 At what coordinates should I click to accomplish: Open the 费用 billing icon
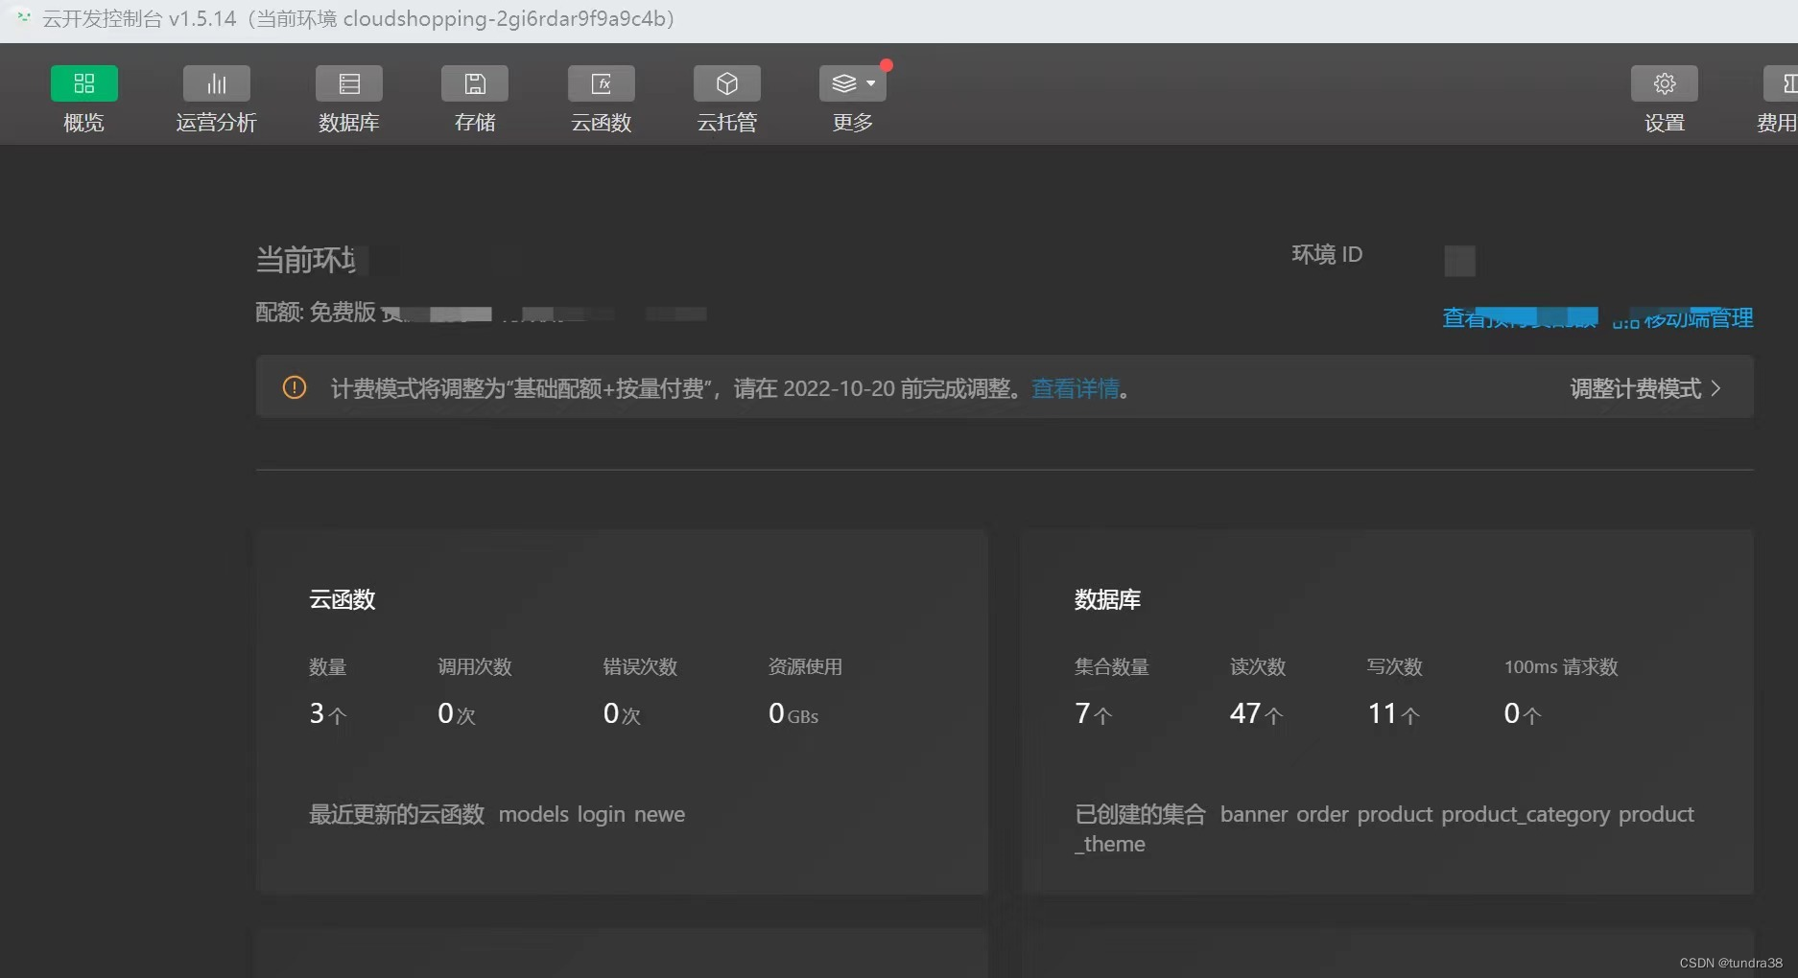click(1781, 83)
